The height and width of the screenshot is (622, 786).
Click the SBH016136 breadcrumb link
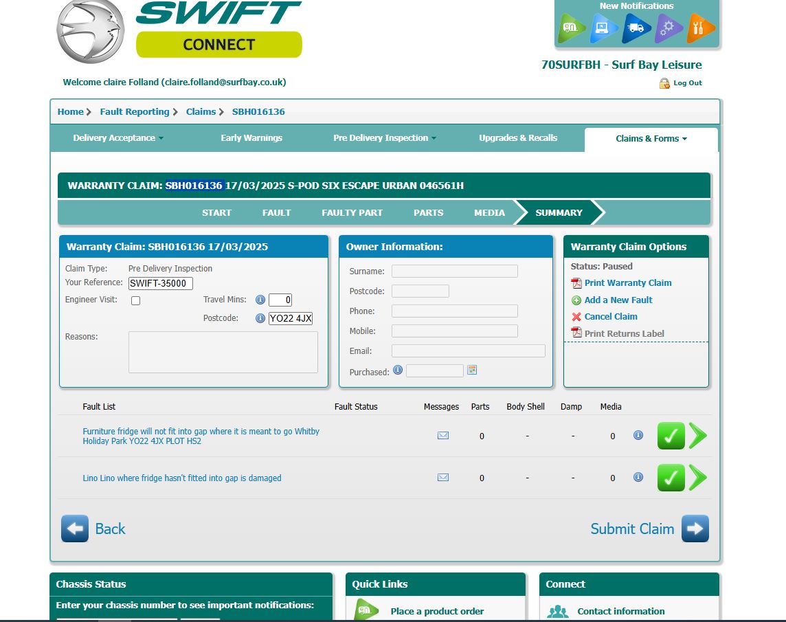(258, 112)
